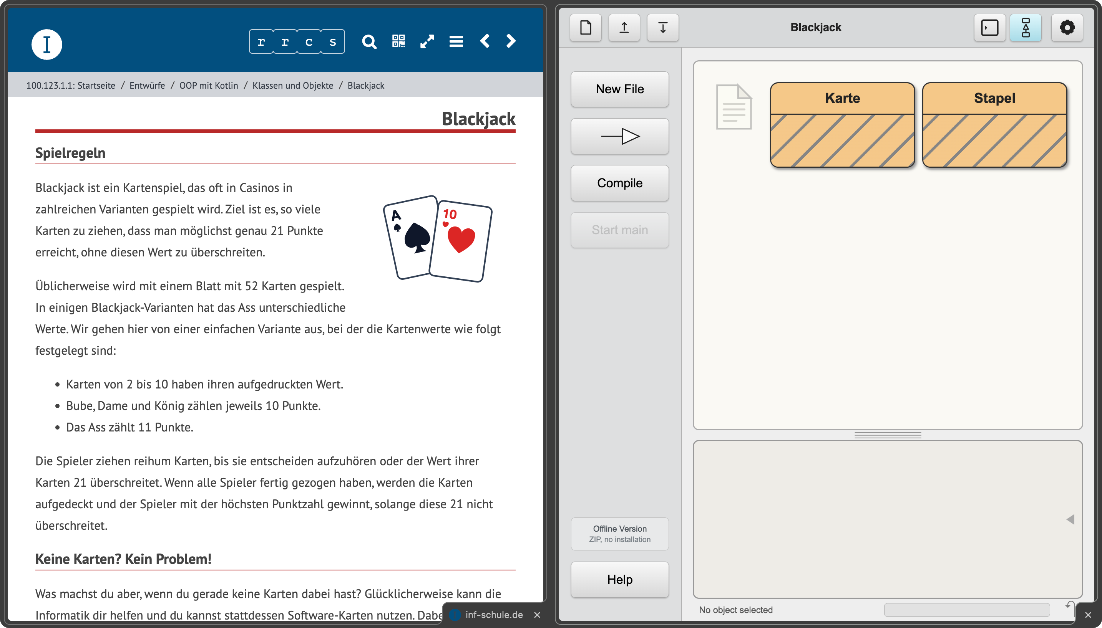Open Offline Version ZIP download button
The width and height of the screenshot is (1102, 628).
coord(620,534)
